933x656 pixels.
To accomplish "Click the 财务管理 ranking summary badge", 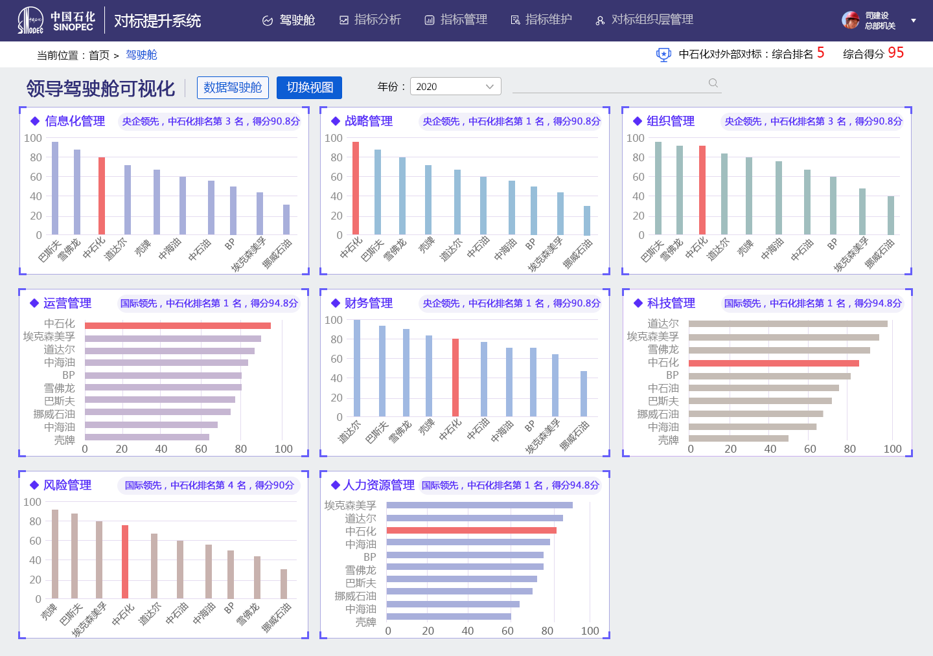I will [x=511, y=303].
